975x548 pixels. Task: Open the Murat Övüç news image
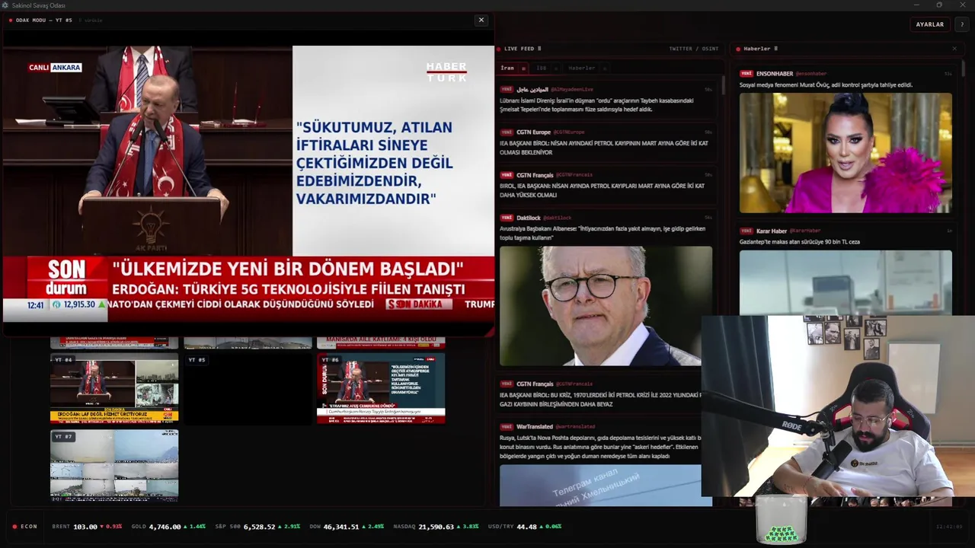click(x=846, y=153)
